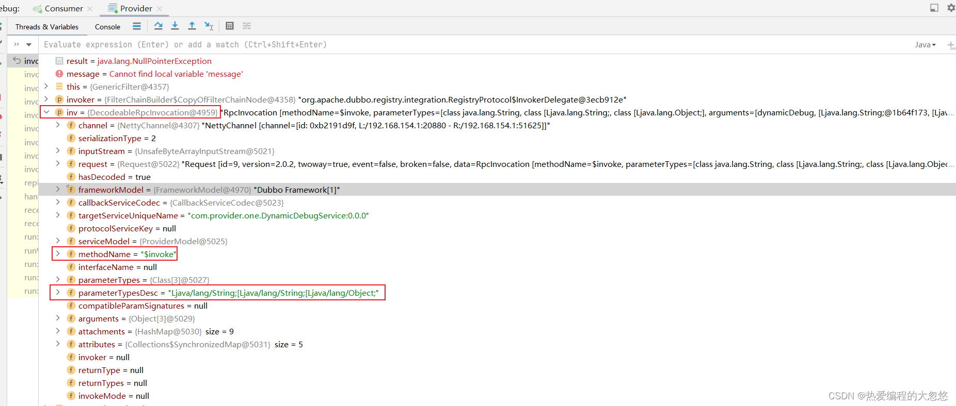
Task: Click the "com.provider.one.DynamicDebugService:0.0.0" value
Action: [278, 215]
